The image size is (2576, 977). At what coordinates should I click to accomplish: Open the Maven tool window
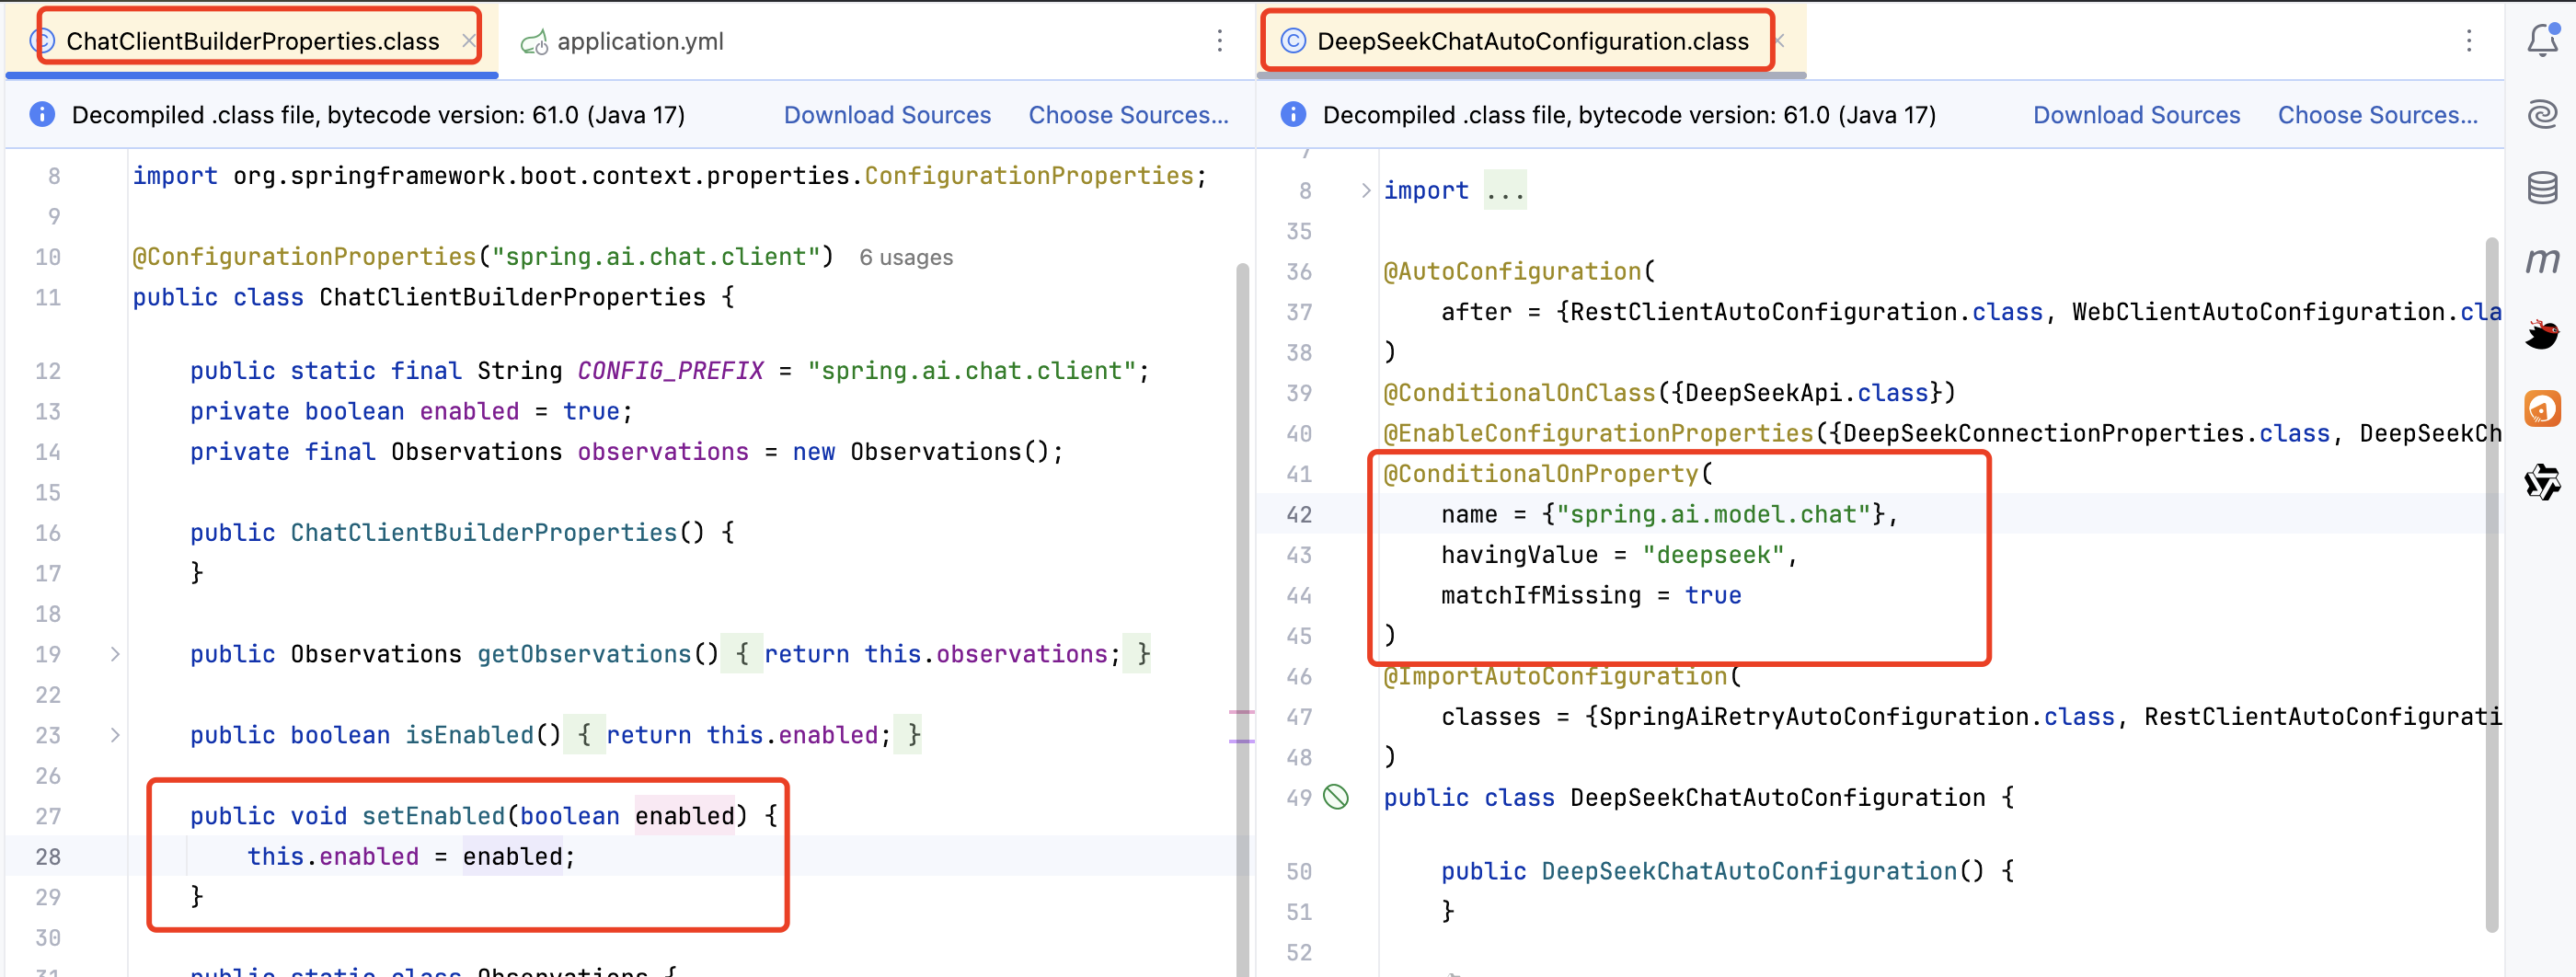[x=2542, y=261]
